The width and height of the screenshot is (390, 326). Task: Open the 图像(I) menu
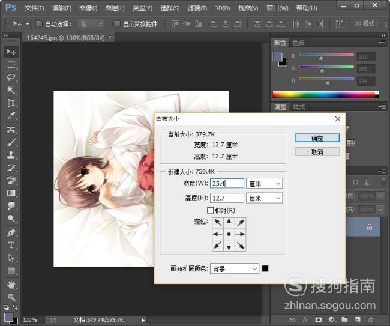click(x=88, y=8)
